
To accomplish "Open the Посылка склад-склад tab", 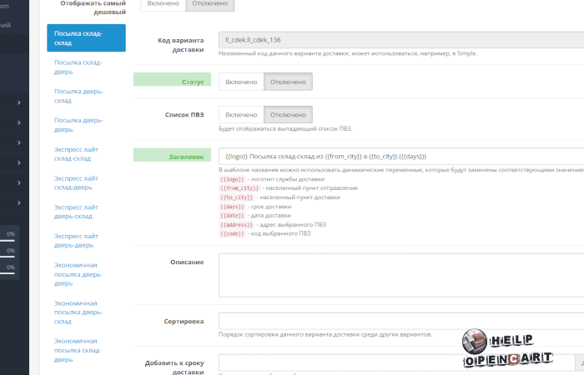I will [x=87, y=38].
